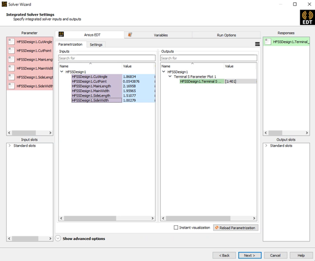Open the hamburger options menu icon
Viewport: 315px width, 261px height.
(x=257, y=44)
